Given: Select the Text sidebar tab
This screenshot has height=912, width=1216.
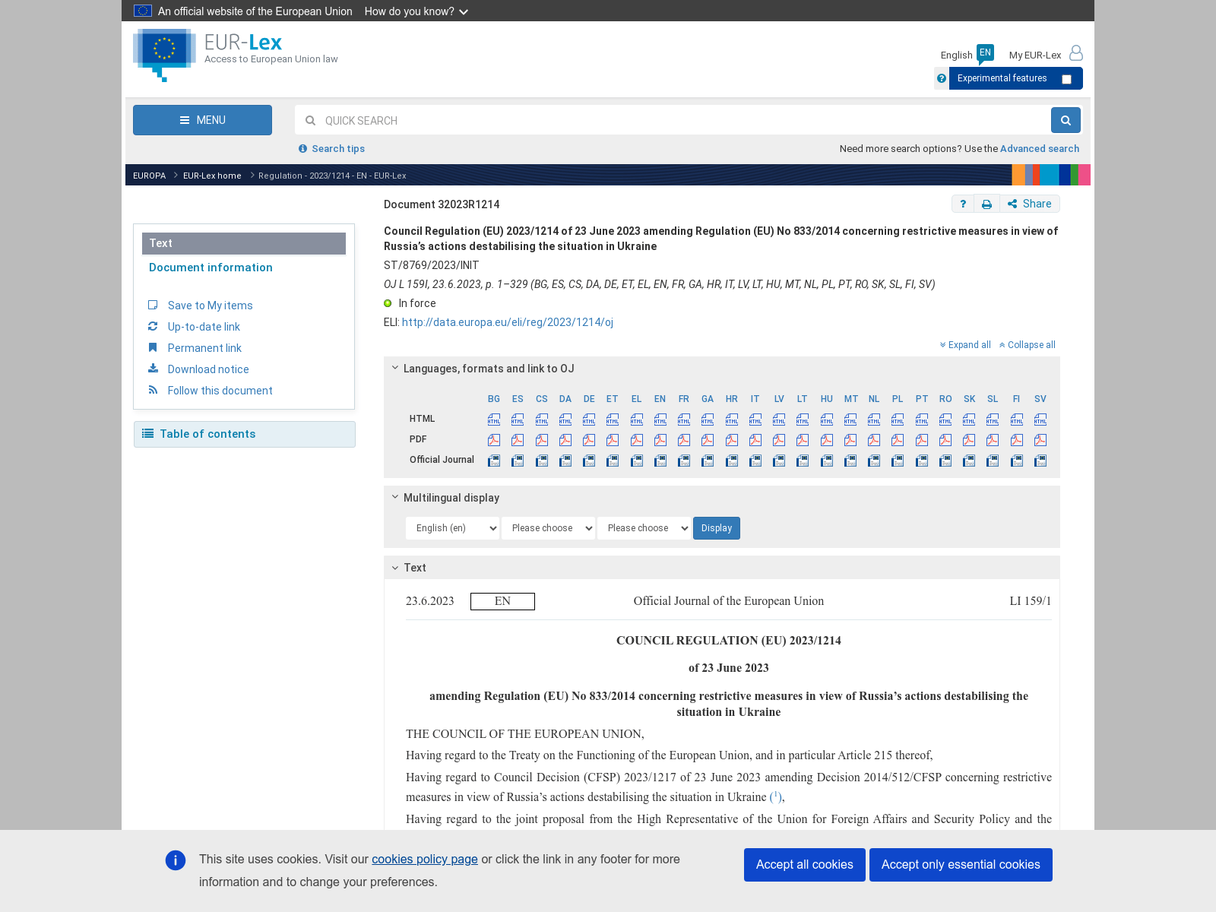Looking at the screenshot, I should [x=244, y=243].
